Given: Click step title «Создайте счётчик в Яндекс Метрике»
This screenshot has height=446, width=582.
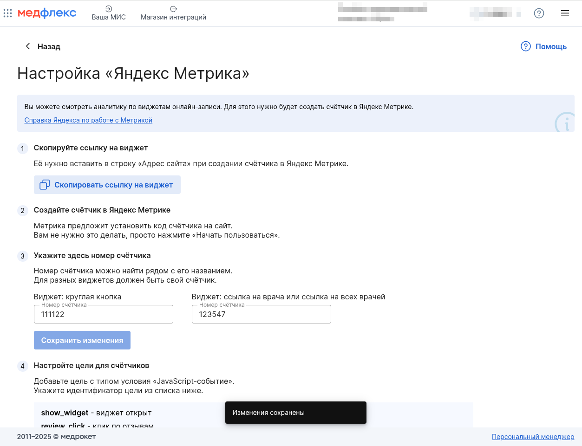Looking at the screenshot, I should [x=102, y=210].
